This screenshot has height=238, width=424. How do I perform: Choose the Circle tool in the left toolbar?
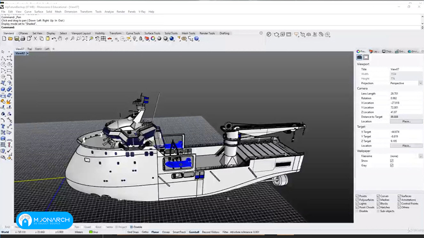click(x=3, y=64)
